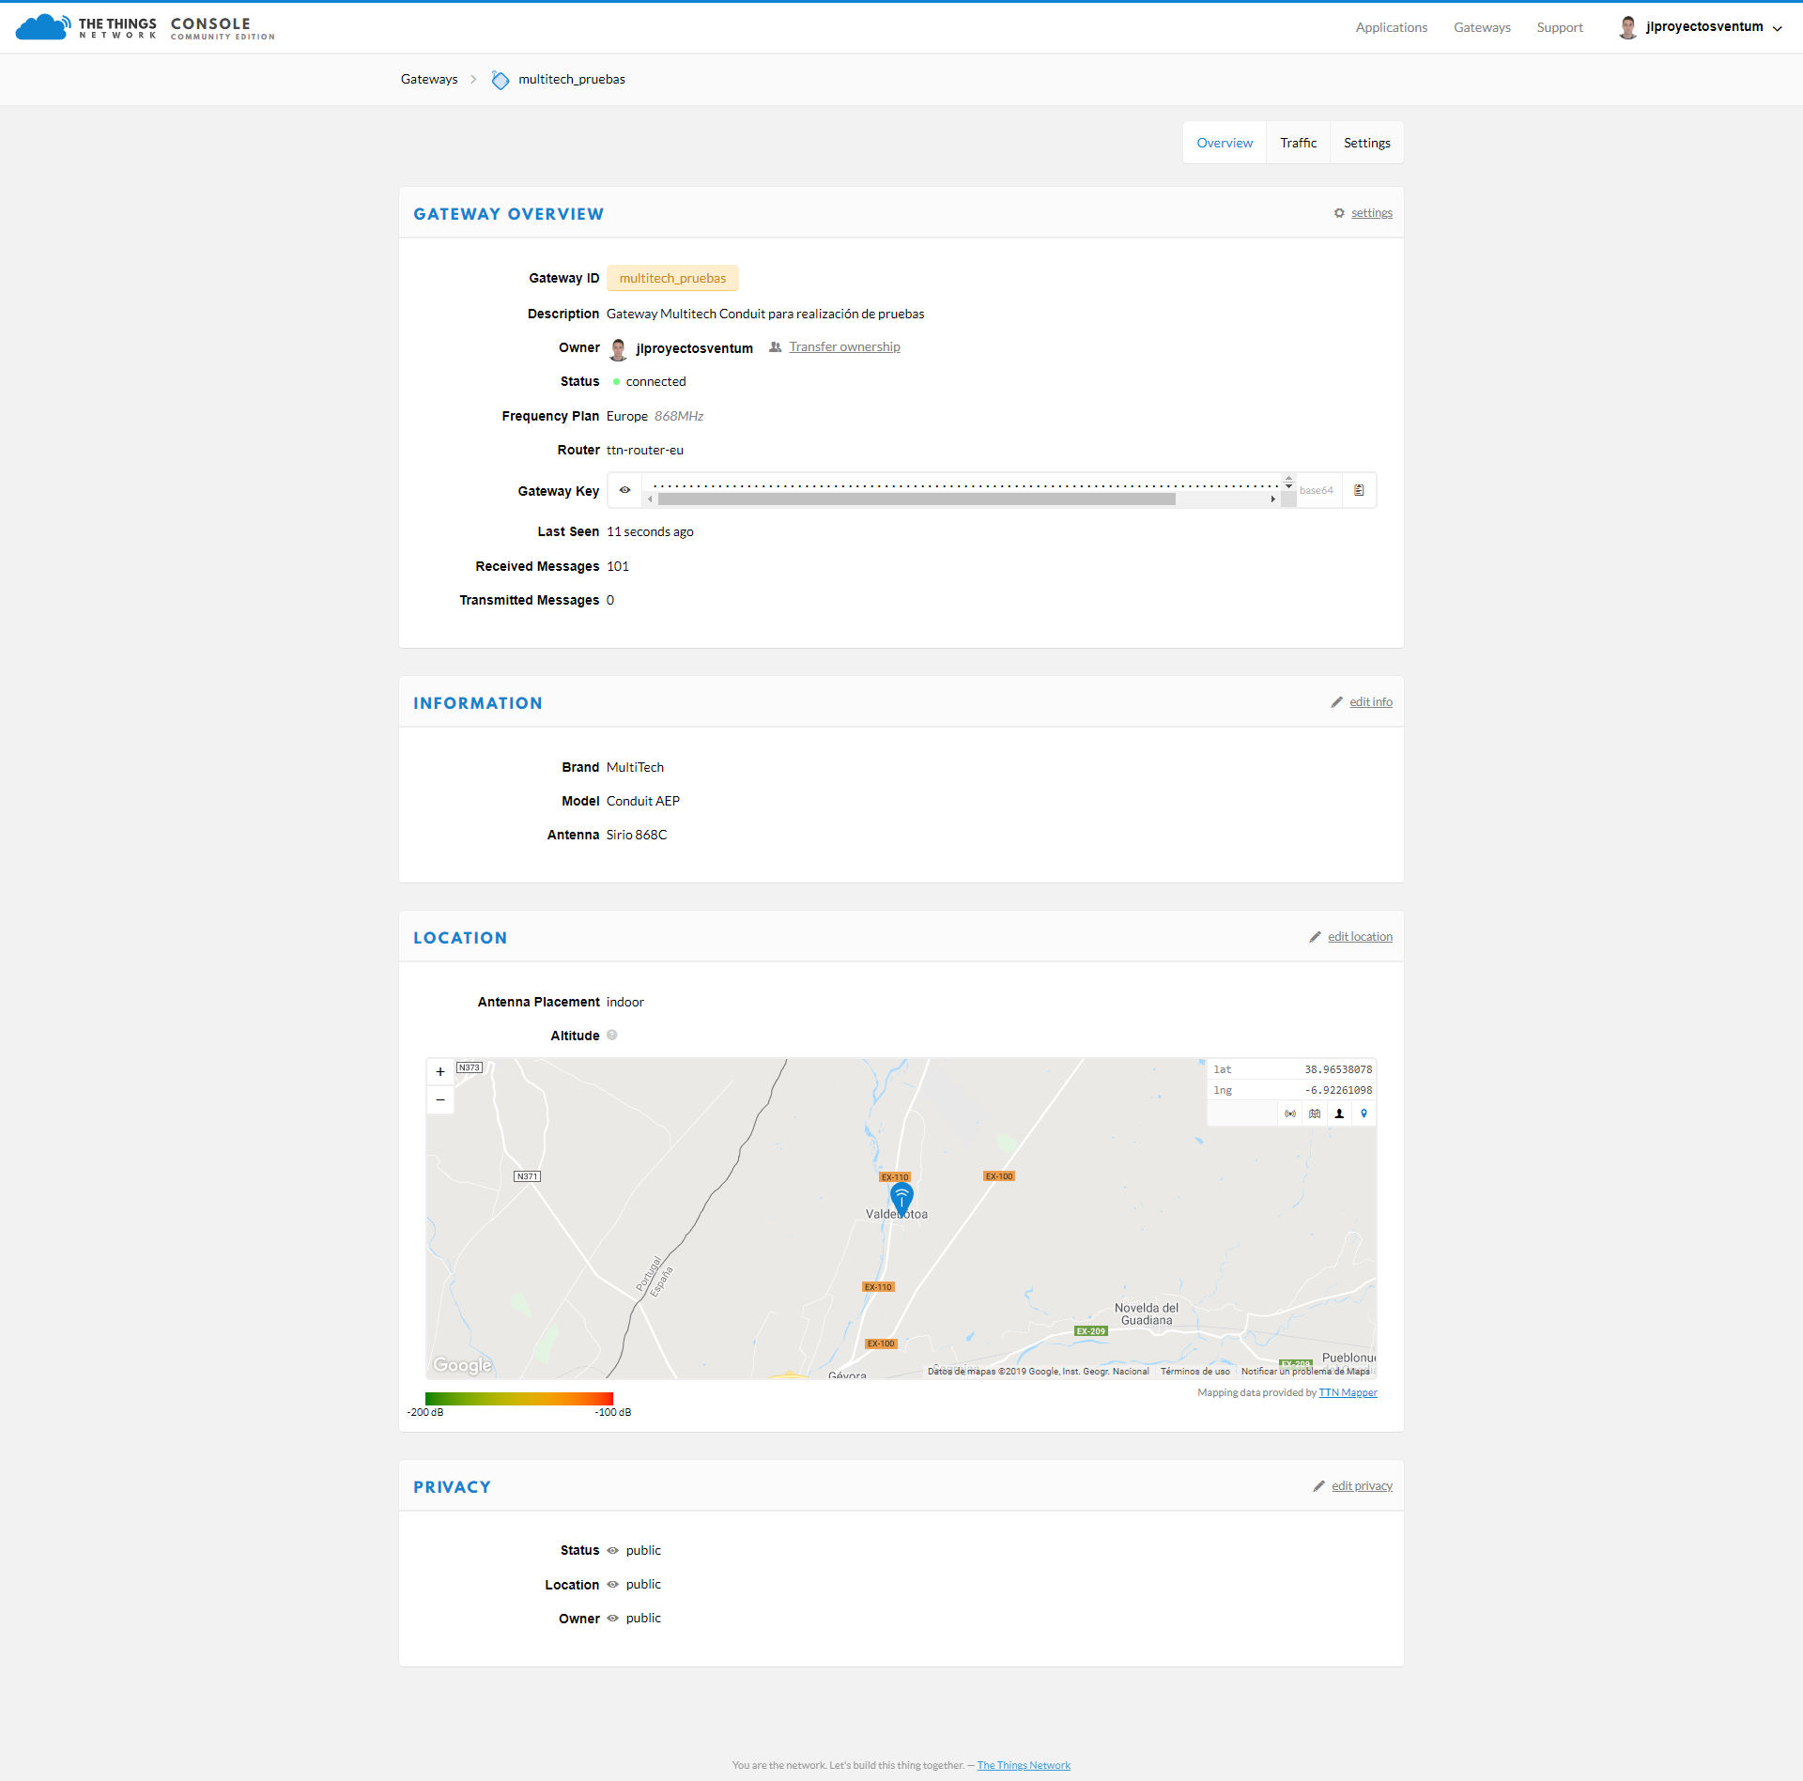Viewport: 1803px width, 1781px height.
Task: Expand the jlproyectosventum account dropdown arrow
Action: 1777,28
